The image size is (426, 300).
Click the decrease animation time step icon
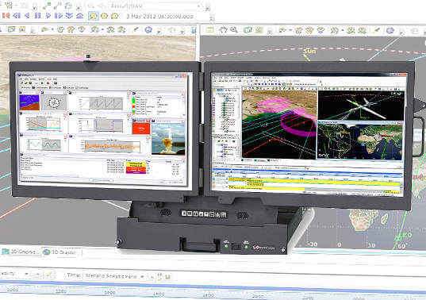click(69, 16)
